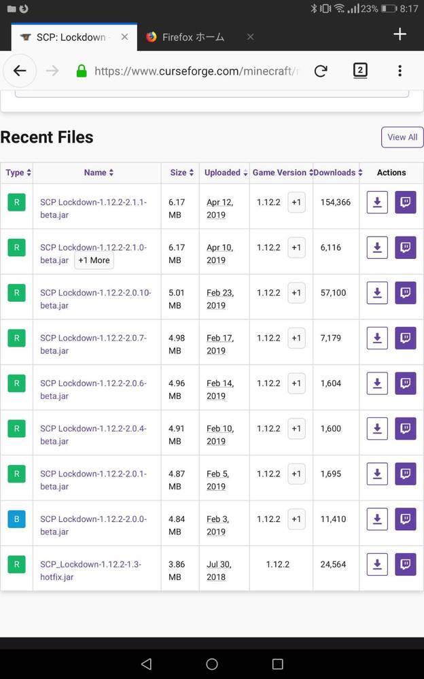Download SCP Lockdown 2.1.0-beta file
Image resolution: width=424 pixels, height=679 pixels.
point(377,247)
